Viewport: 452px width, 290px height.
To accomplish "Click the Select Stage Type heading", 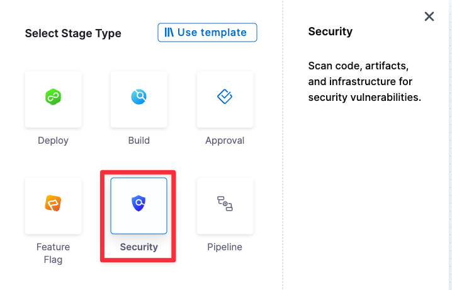I will point(73,33).
